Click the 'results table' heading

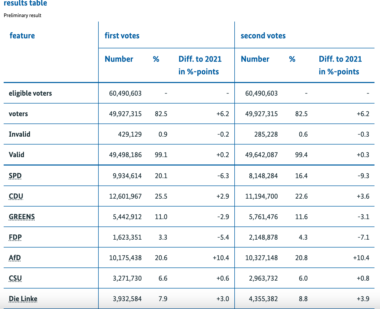(25, 3)
